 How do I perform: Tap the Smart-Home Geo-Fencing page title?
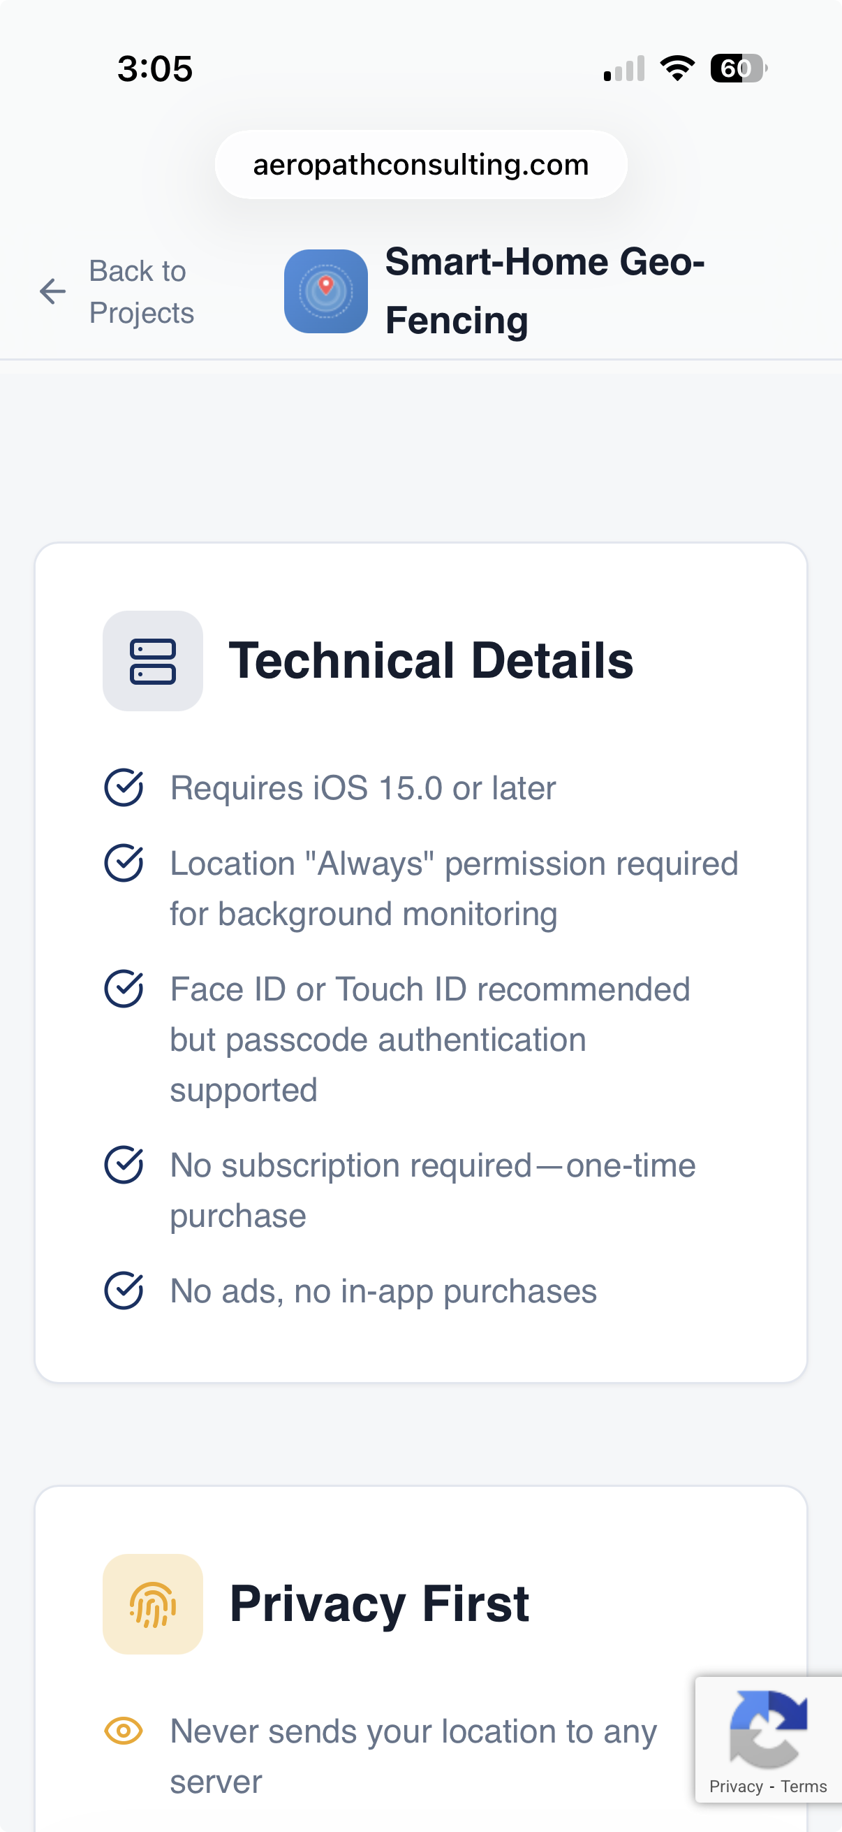pos(545,291)
